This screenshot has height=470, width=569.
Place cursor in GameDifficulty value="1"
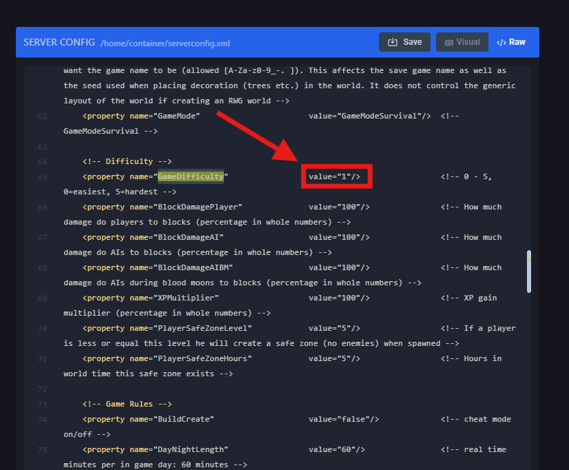click(x=334, y=176)
